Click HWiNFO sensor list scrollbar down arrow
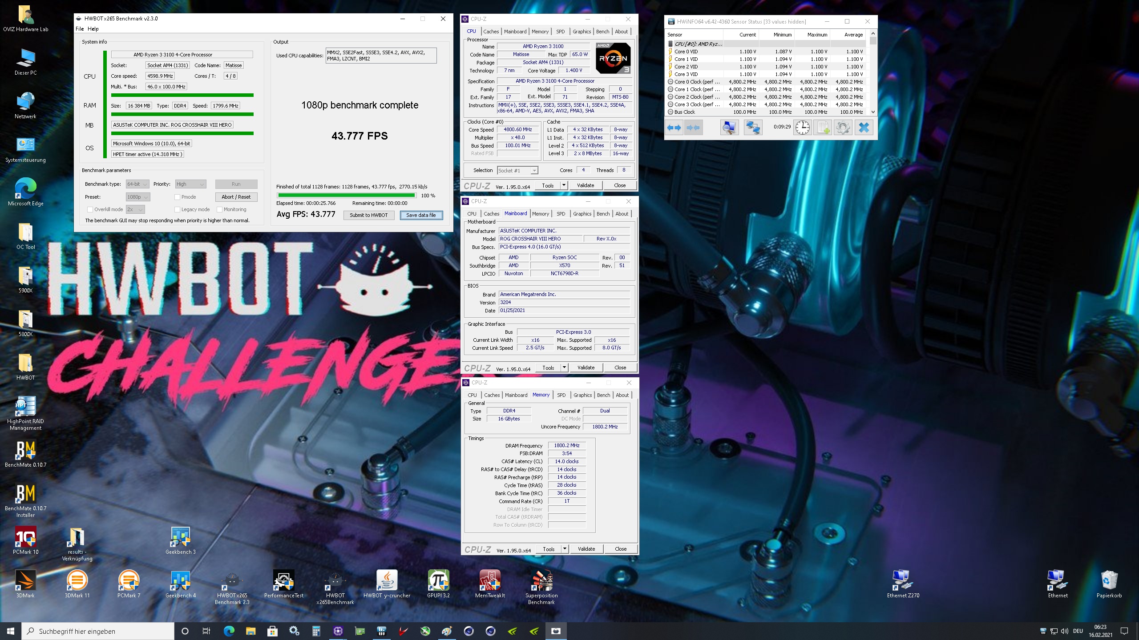Viewport: 1139px width, 640px height. [873, 112]
